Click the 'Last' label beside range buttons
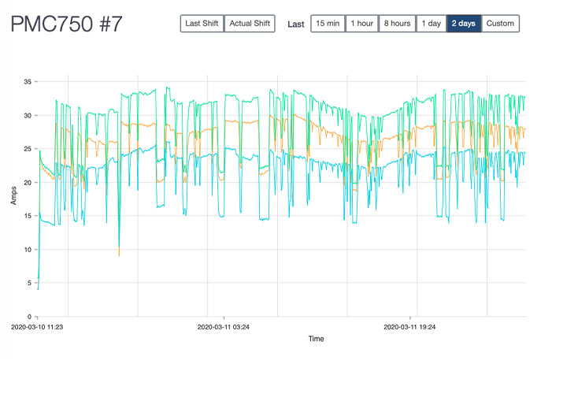Image resolution: width=567 pixels, height=394 pixels. (x=296, y=24)
